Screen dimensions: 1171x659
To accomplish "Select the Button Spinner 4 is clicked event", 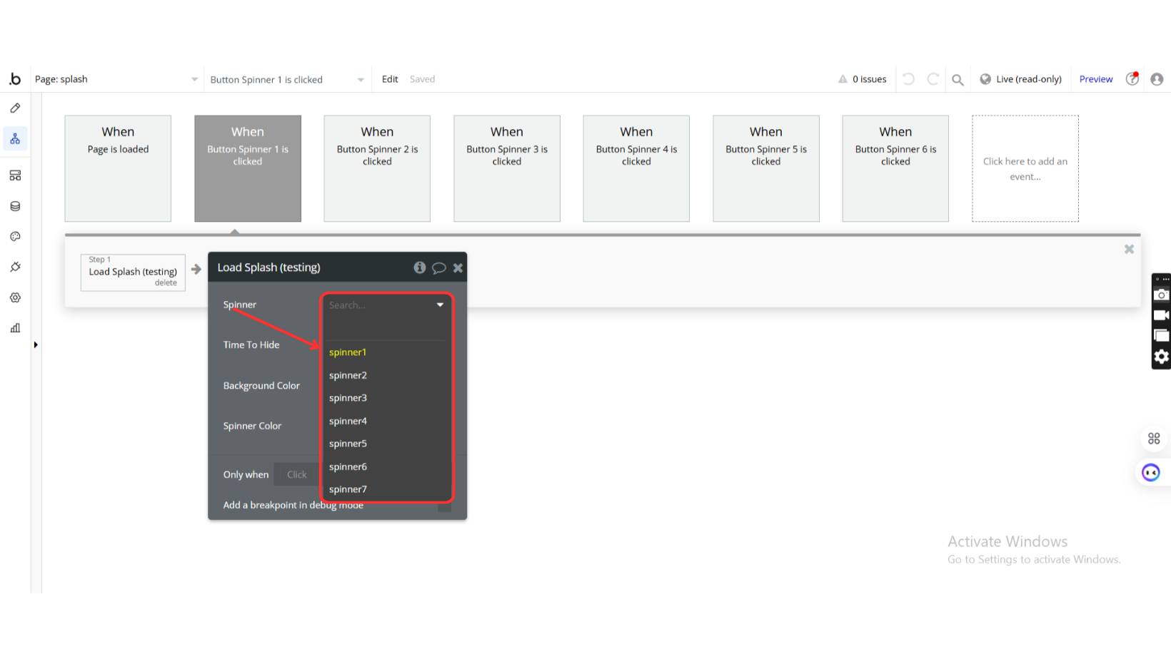I will 636,168.
